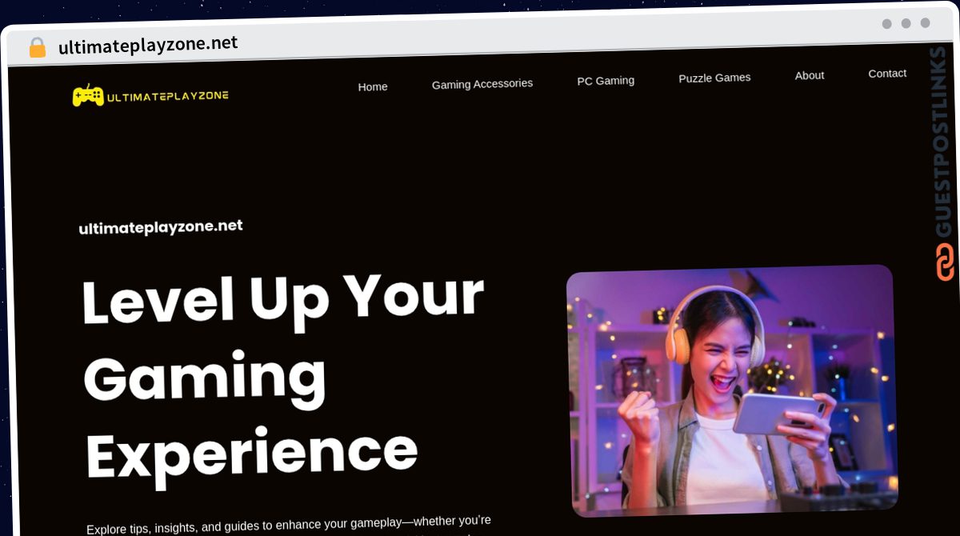Visit the About page

tap(810, 75)
